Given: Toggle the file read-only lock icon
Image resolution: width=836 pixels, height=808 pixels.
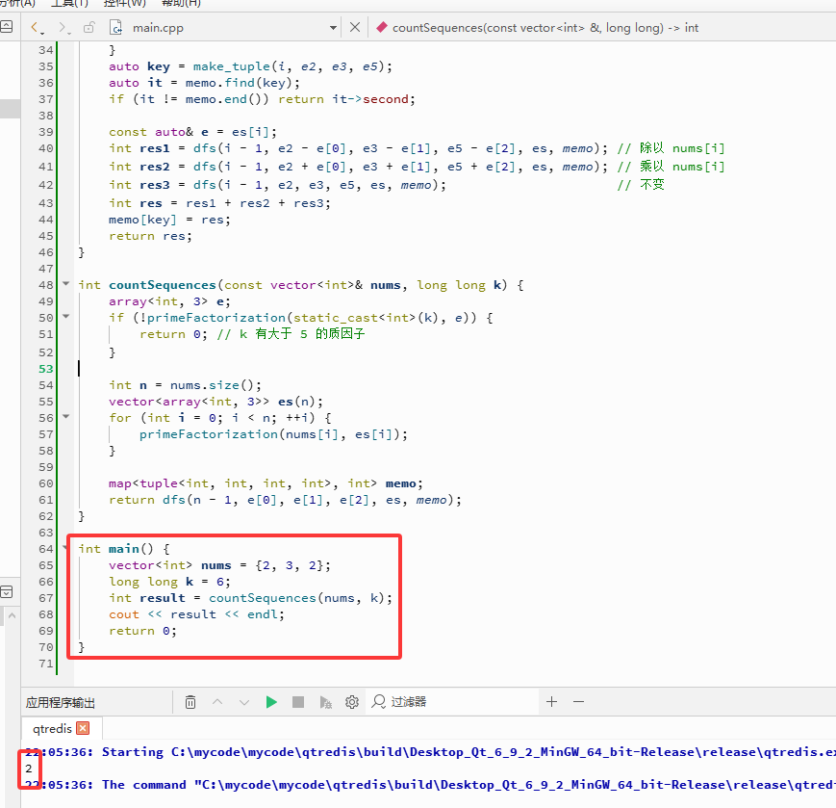Looking at the screenshot, I should 89,27.
